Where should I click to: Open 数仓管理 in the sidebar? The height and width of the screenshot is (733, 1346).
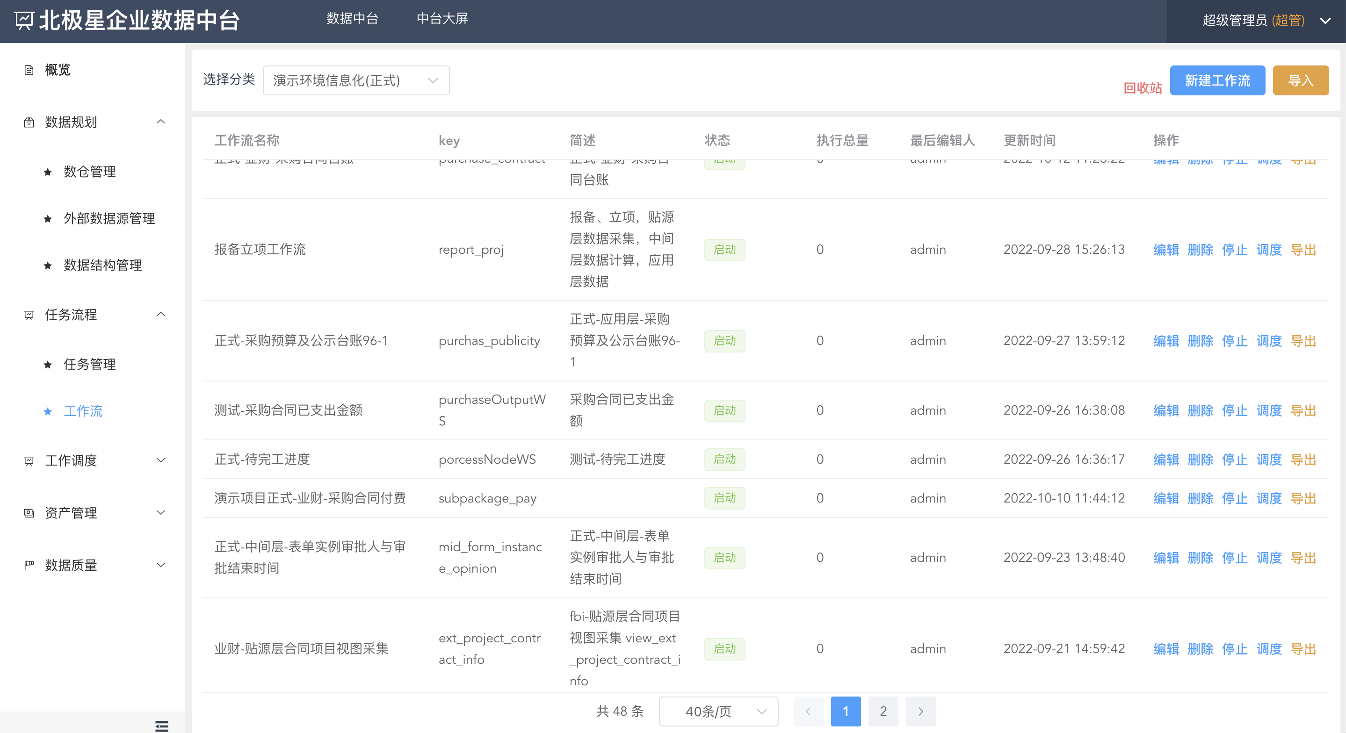click(x=89, y=172)
